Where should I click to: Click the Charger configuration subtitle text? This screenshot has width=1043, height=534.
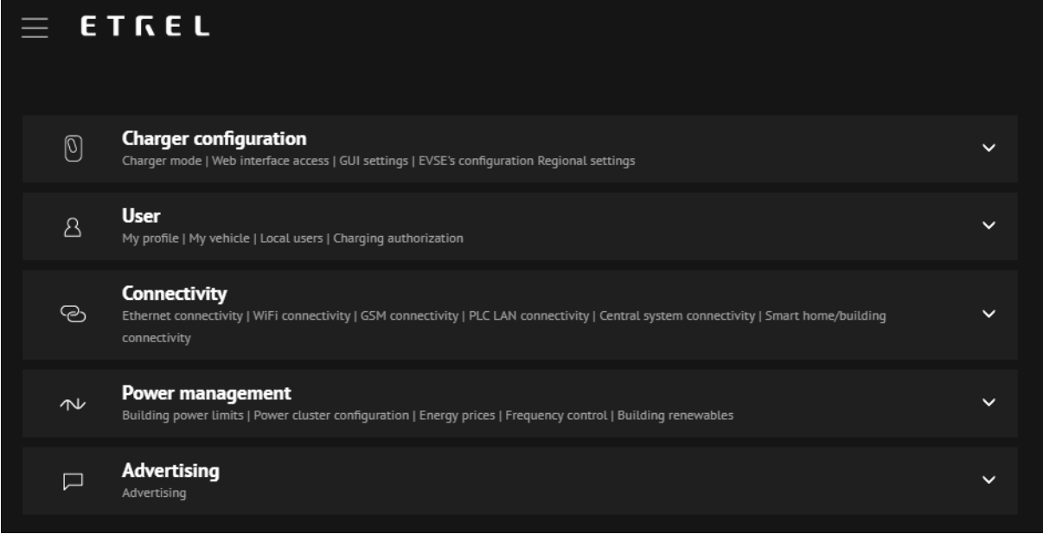click(x=378, y=161)
